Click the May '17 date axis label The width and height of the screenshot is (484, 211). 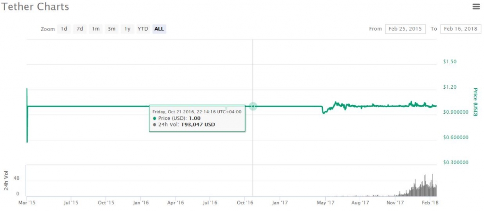coord(323,203)
